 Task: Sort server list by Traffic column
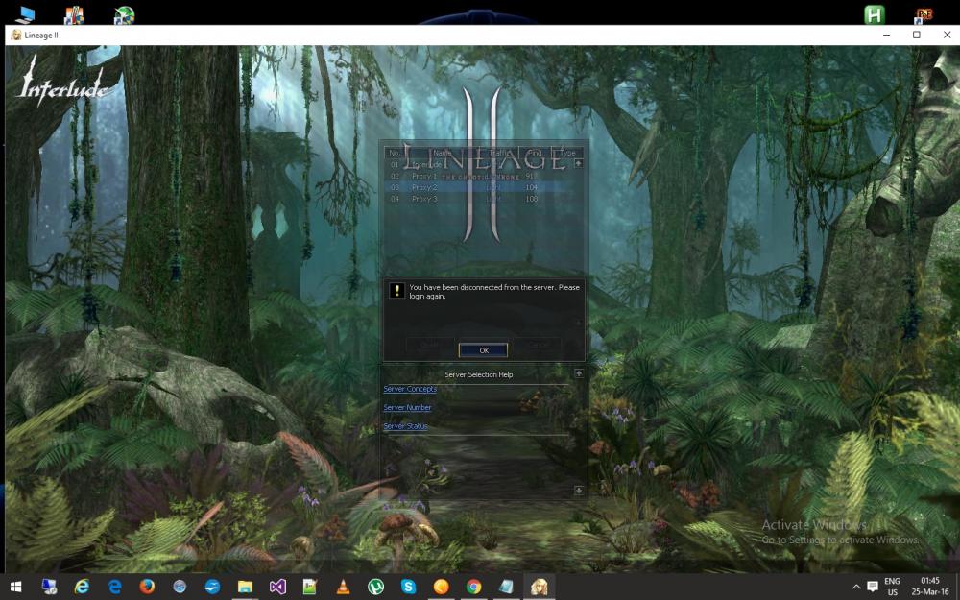click(500, 153)
